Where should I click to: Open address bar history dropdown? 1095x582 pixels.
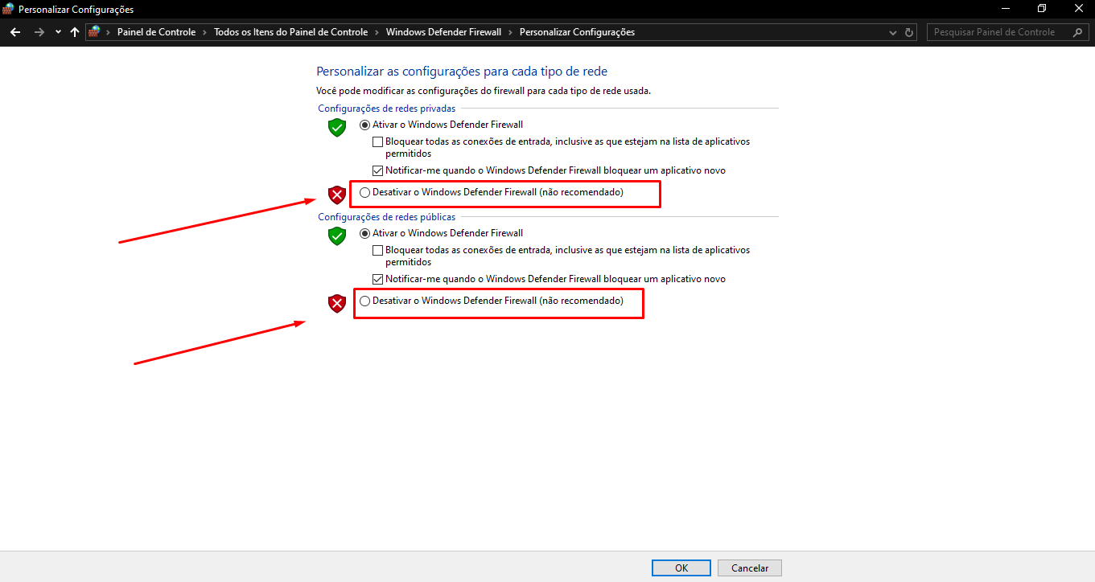(x=893, y=32)
